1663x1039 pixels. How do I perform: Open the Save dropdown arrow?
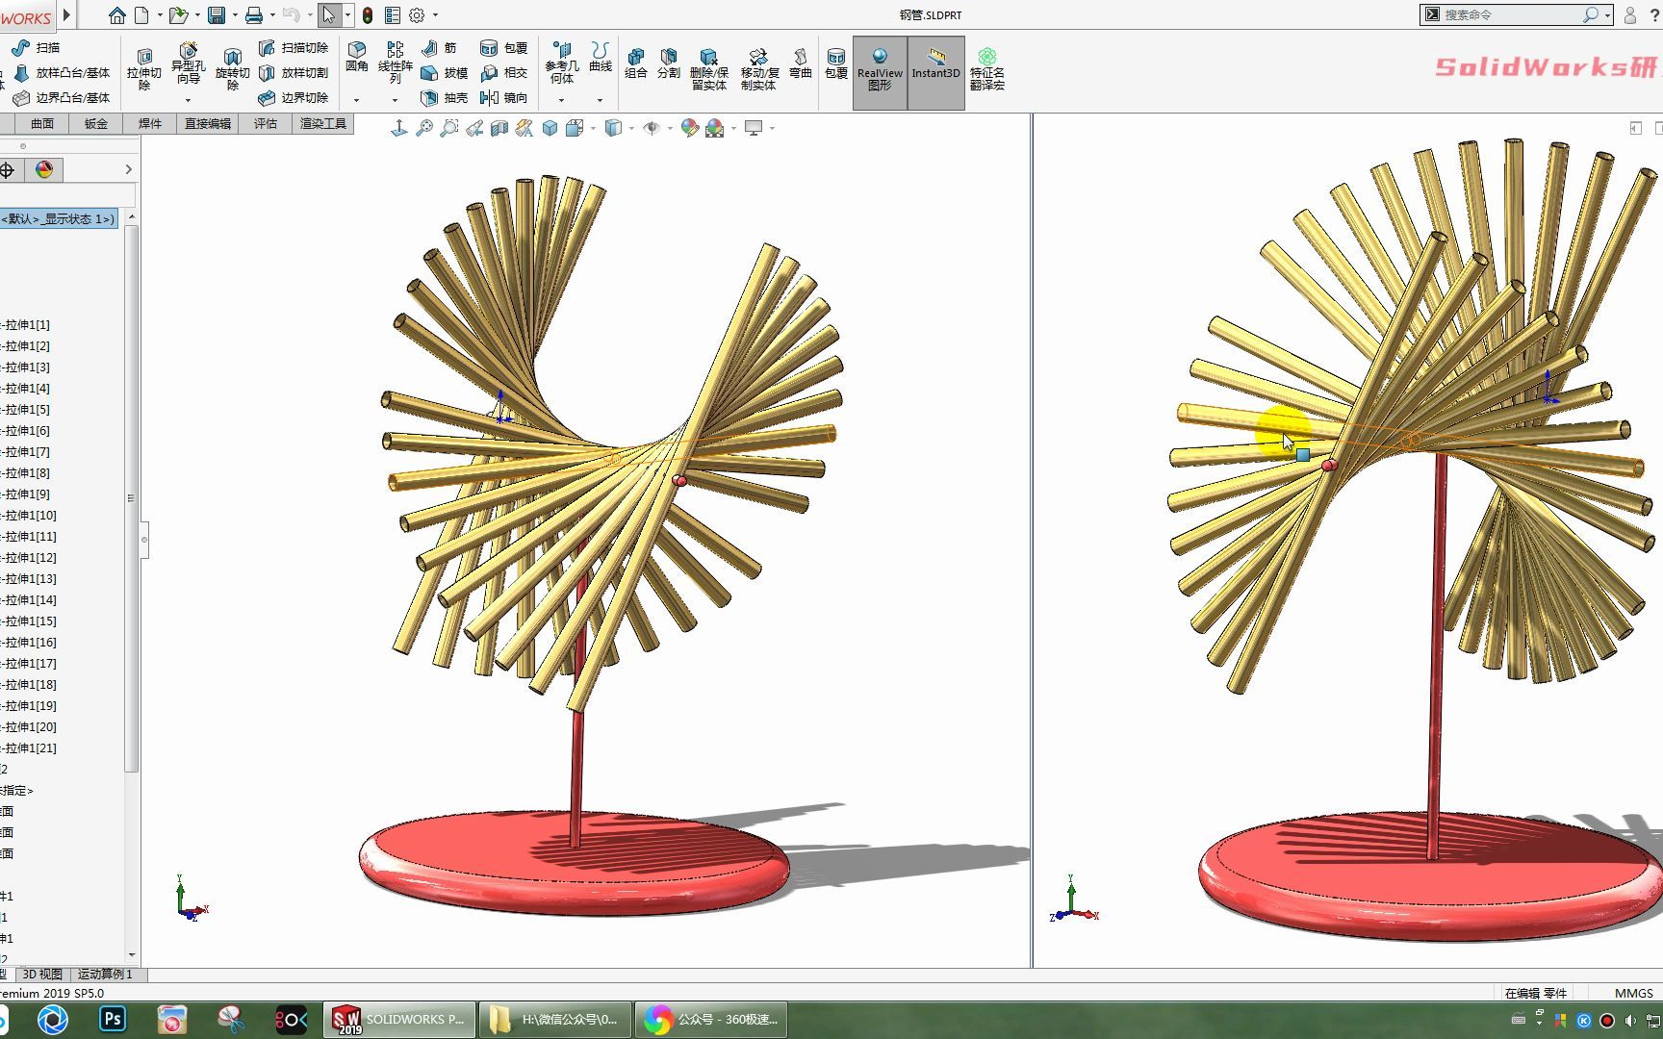[x=235, y=15]
